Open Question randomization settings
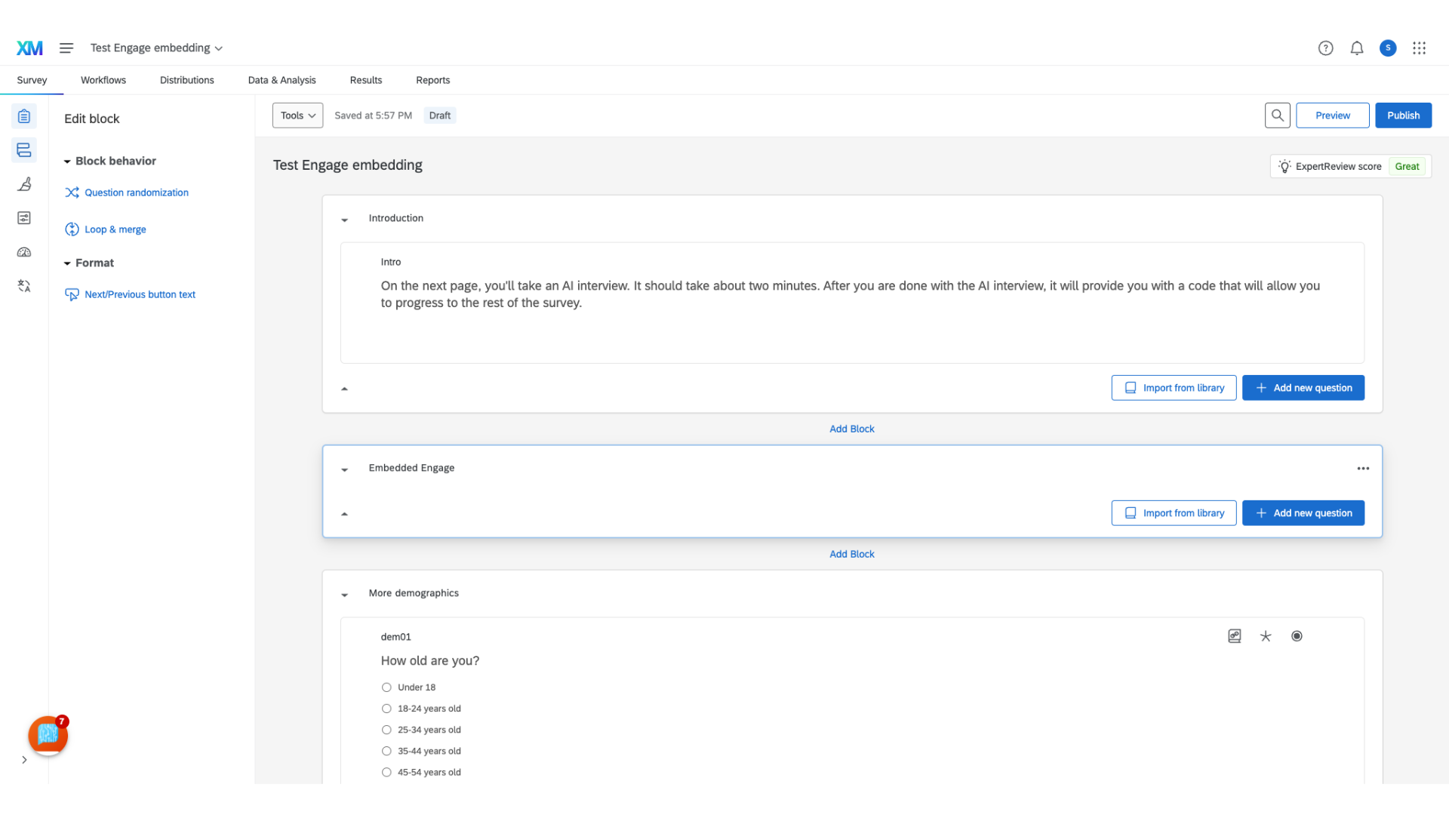 coord(136,192)
